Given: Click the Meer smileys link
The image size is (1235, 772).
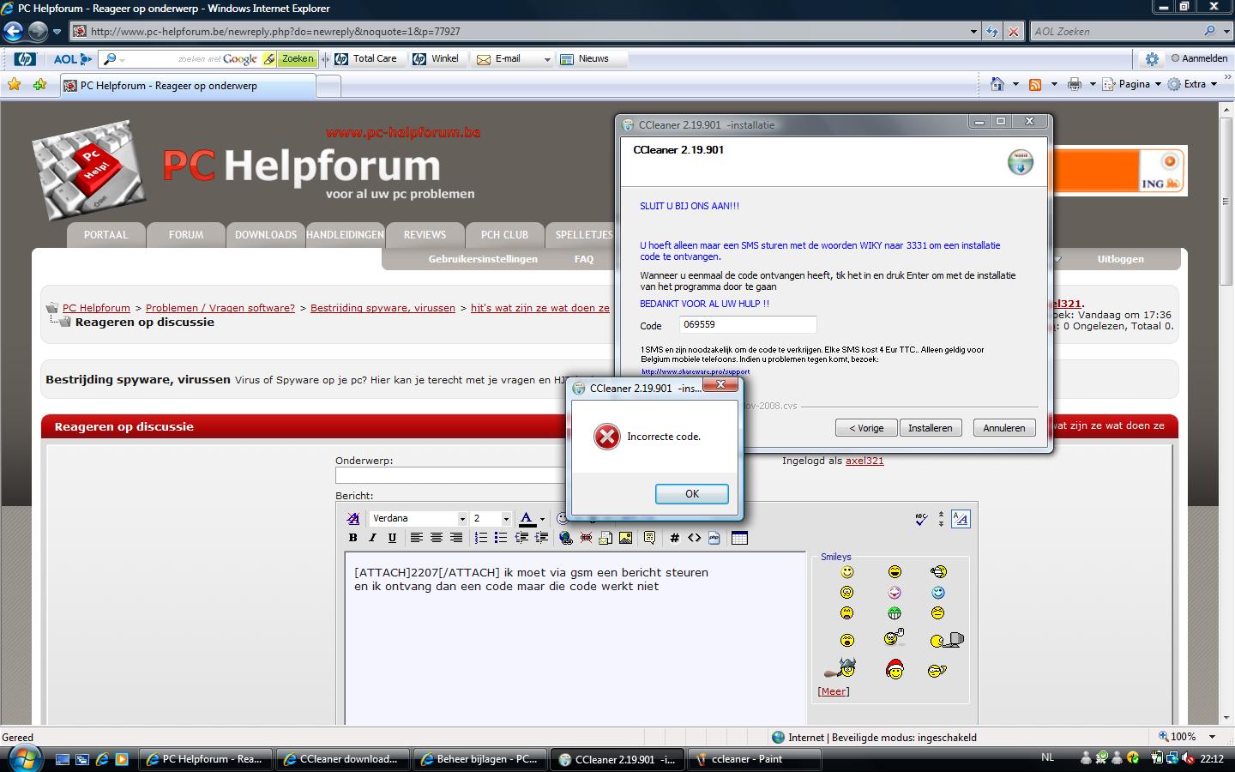Looking at the screenshot, I should tap(834, 691).
